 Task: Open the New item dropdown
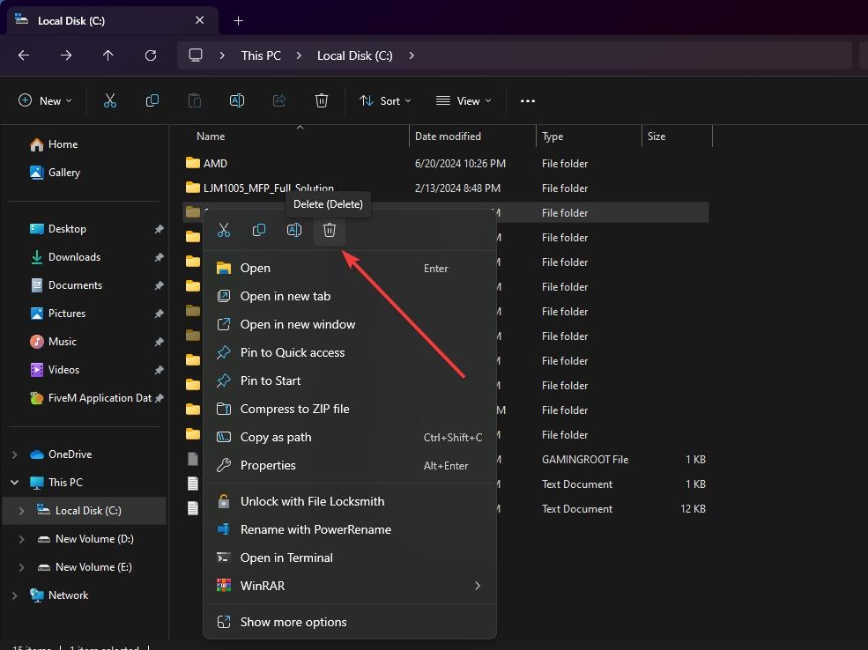click(x=45, y=100)
